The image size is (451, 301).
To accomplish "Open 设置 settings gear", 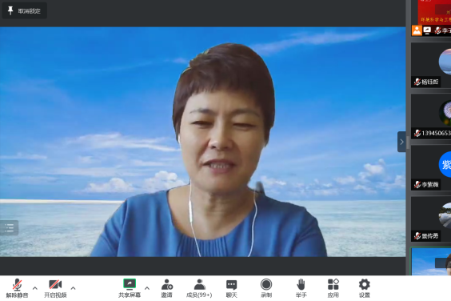I will click(x=365, y=287).
